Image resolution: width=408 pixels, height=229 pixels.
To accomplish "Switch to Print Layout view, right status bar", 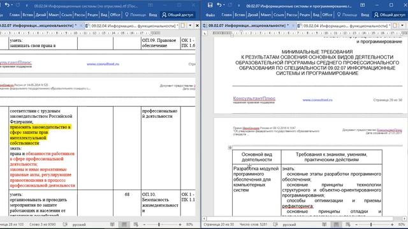I will [336, 225].
